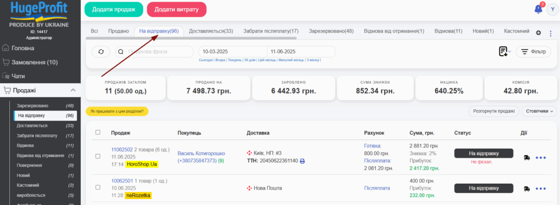Click the Додати продаж button

coord(114,10)
